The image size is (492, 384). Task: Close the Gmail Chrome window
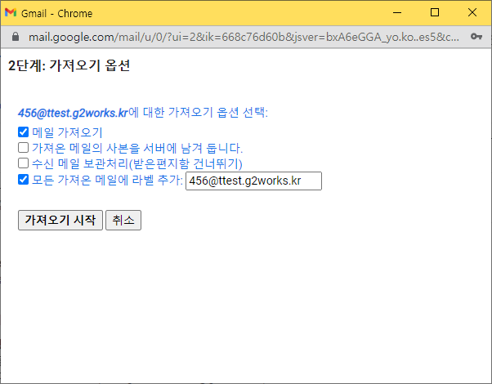(x=472, y=13)
